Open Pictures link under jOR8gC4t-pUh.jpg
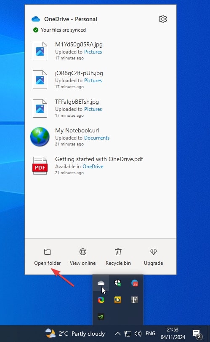The width and height of the screenshot is (210, 342). (x=93, y=81)
